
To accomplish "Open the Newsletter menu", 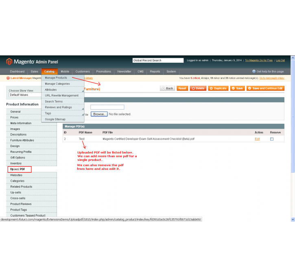I will 124,72.
